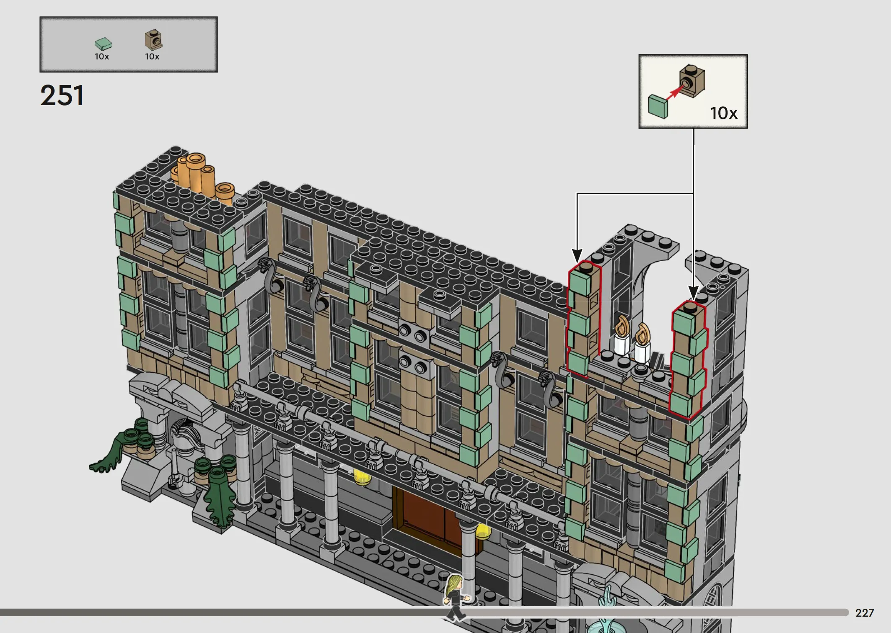
Task: Click the step number 251
Action: pos(62,95)
